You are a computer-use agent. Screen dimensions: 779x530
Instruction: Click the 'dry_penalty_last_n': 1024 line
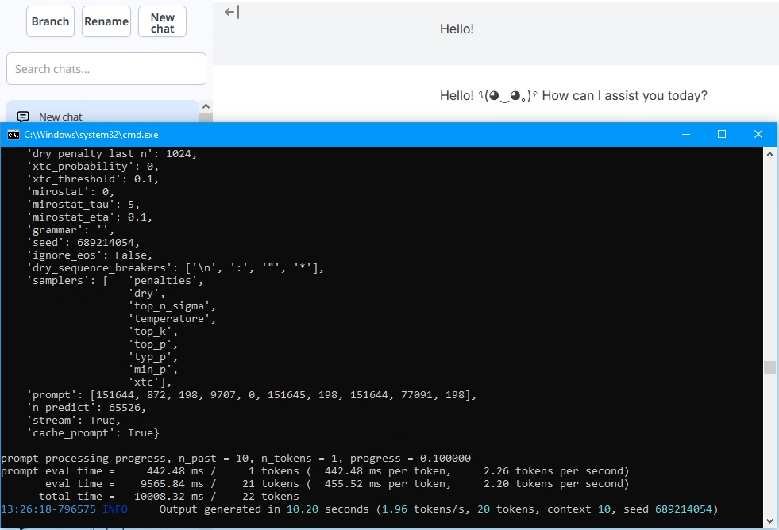[112, 154]
